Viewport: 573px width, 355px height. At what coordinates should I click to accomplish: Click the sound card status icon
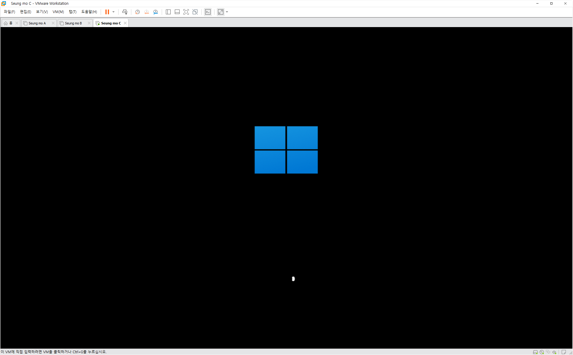554,352
